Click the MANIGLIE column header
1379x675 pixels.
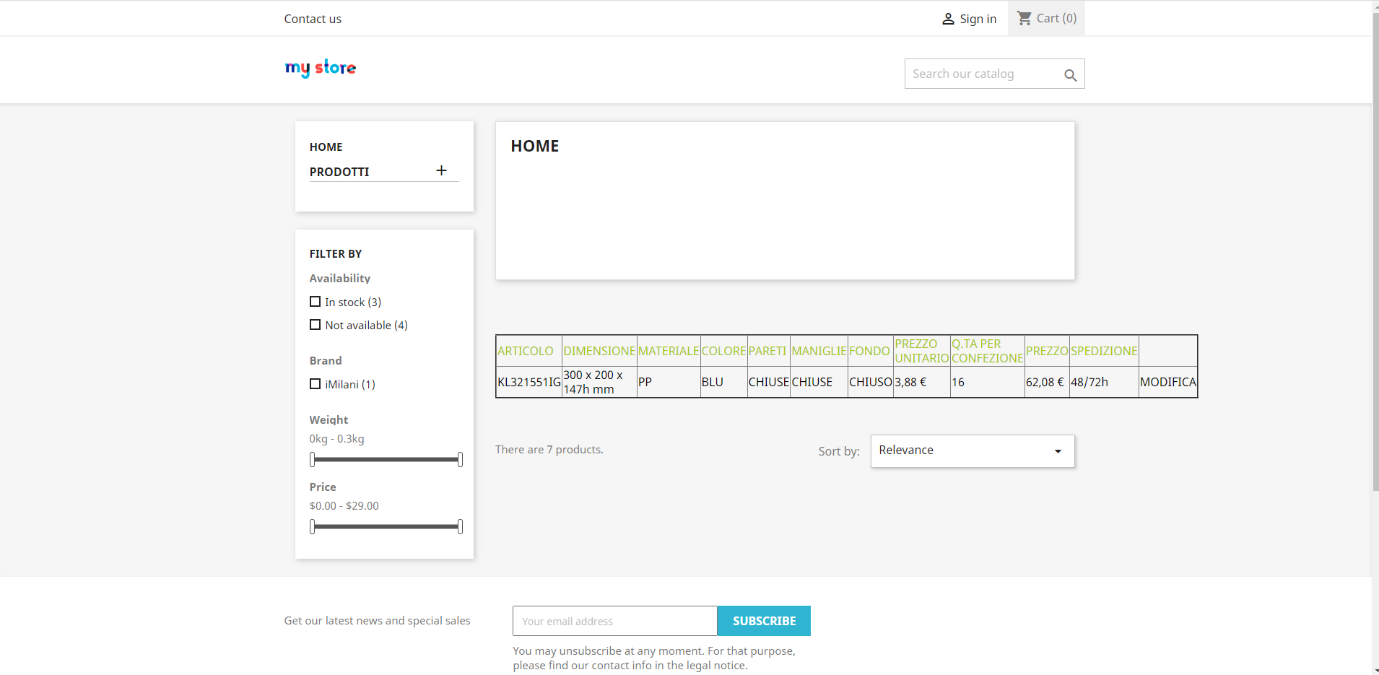coord(819,351)
